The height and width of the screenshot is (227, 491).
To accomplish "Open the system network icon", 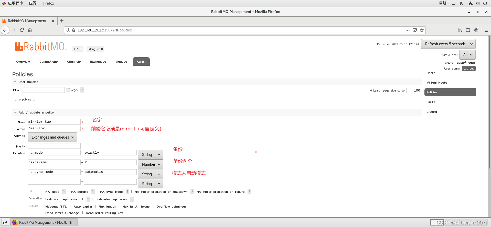I will (x=471, y=3).
